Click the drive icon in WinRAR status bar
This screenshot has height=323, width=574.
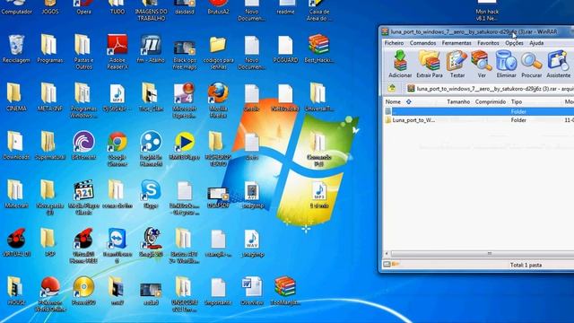tap(387, 264)
